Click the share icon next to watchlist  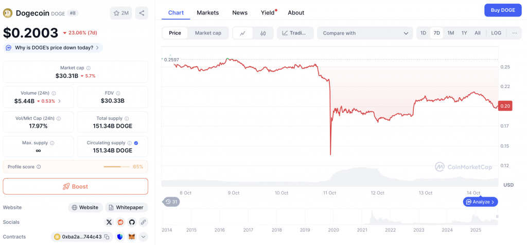point(142,13)
